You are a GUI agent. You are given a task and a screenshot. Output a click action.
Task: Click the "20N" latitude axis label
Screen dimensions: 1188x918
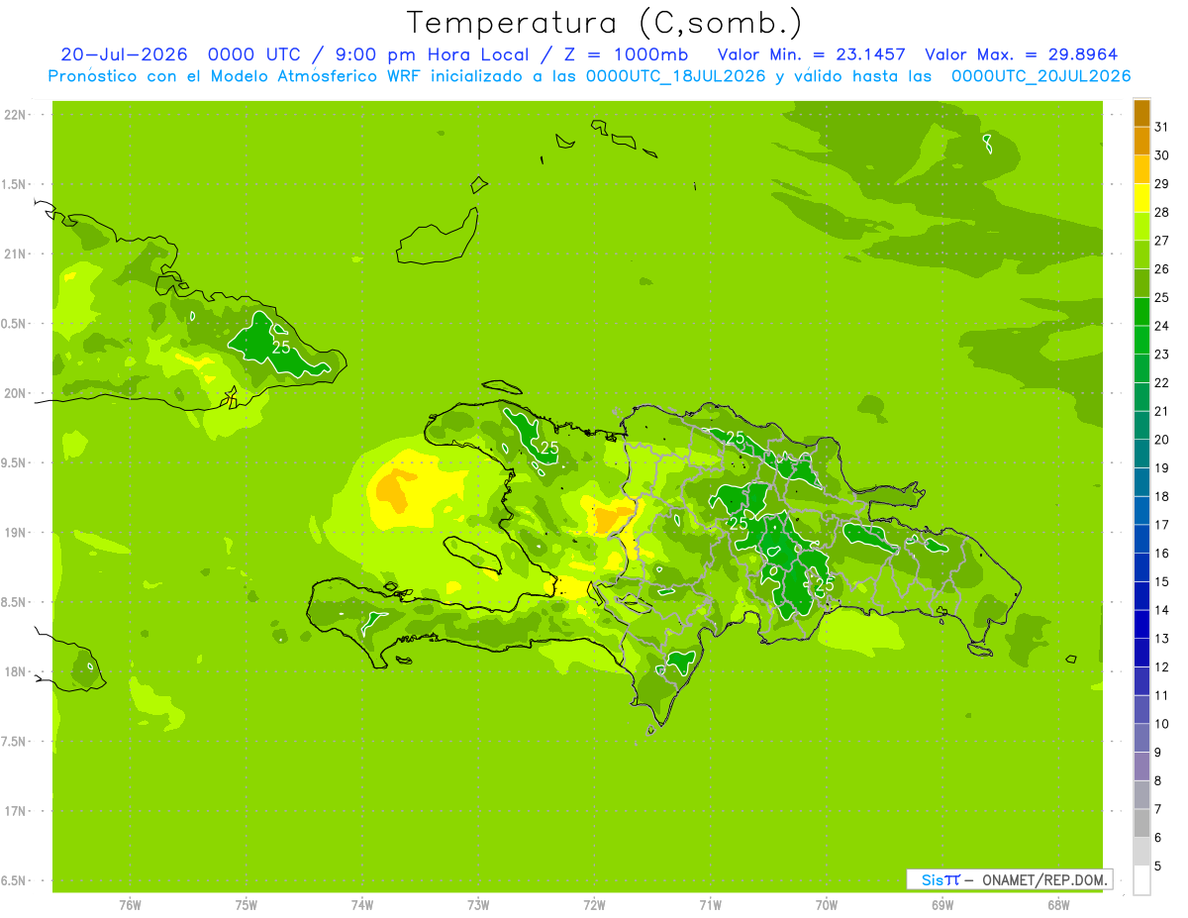(17, 393)
